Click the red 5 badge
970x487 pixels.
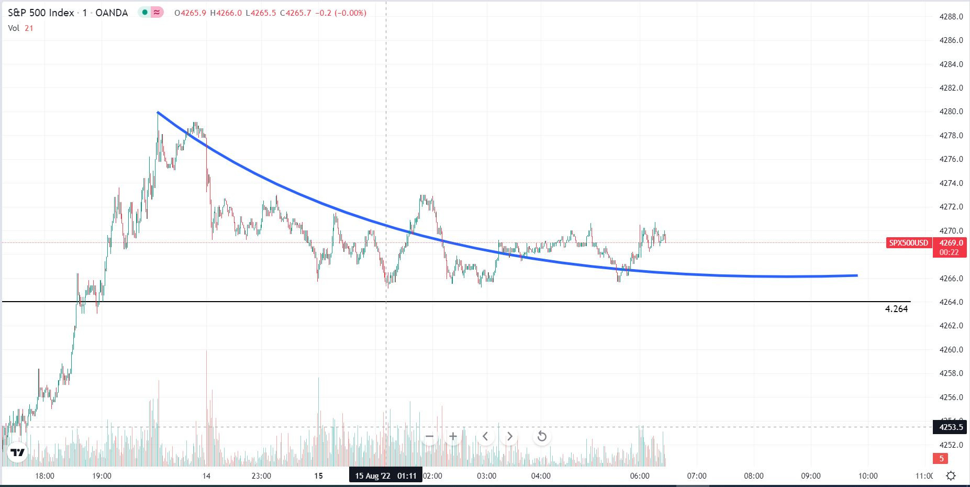[941, 459]
